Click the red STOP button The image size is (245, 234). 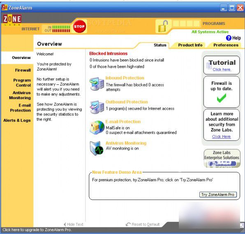pyautogui.click(x=79, y=26)
